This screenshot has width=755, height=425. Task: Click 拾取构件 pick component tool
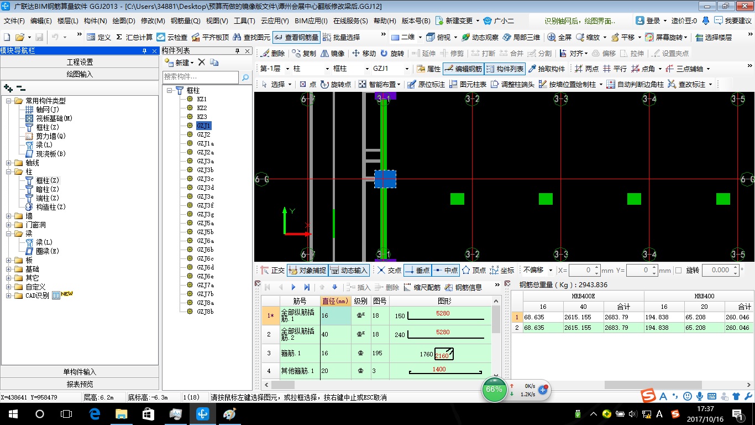547,69
